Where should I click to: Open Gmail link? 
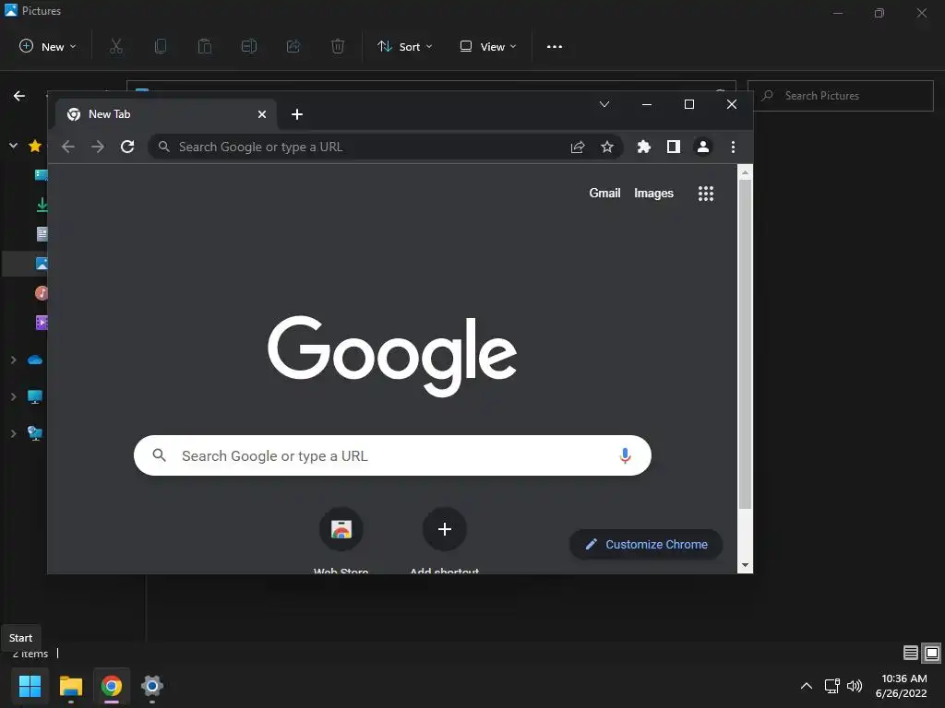pos(604,194)
